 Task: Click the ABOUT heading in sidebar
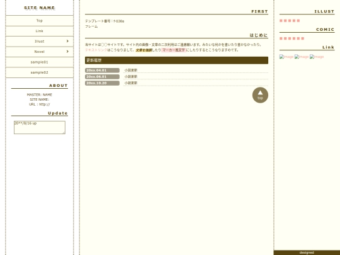tap(59, 86)
